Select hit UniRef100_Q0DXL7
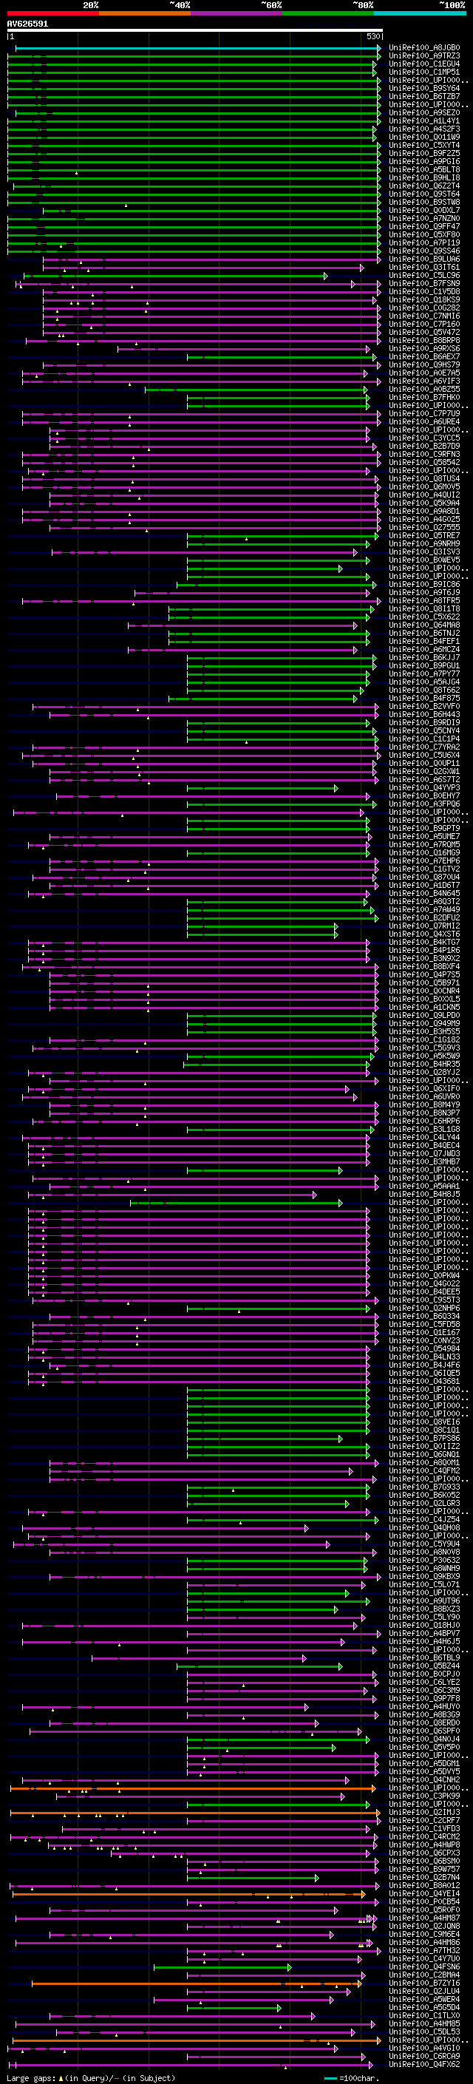 click(424, 211)
